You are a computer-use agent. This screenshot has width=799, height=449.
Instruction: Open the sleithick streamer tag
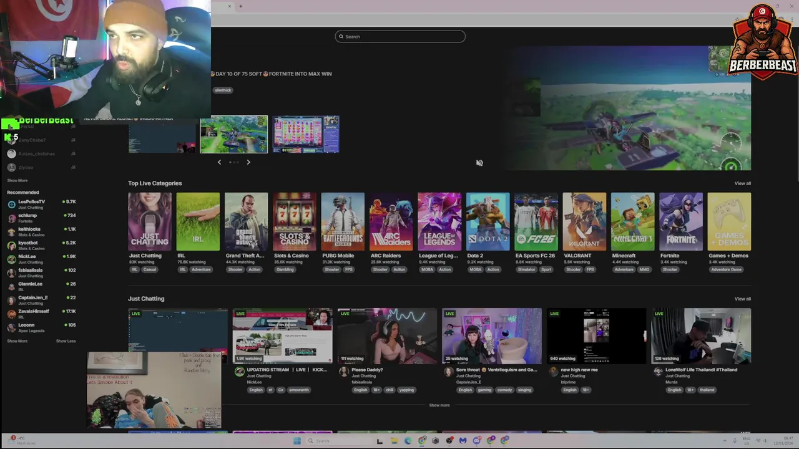[x=223, y=90]
